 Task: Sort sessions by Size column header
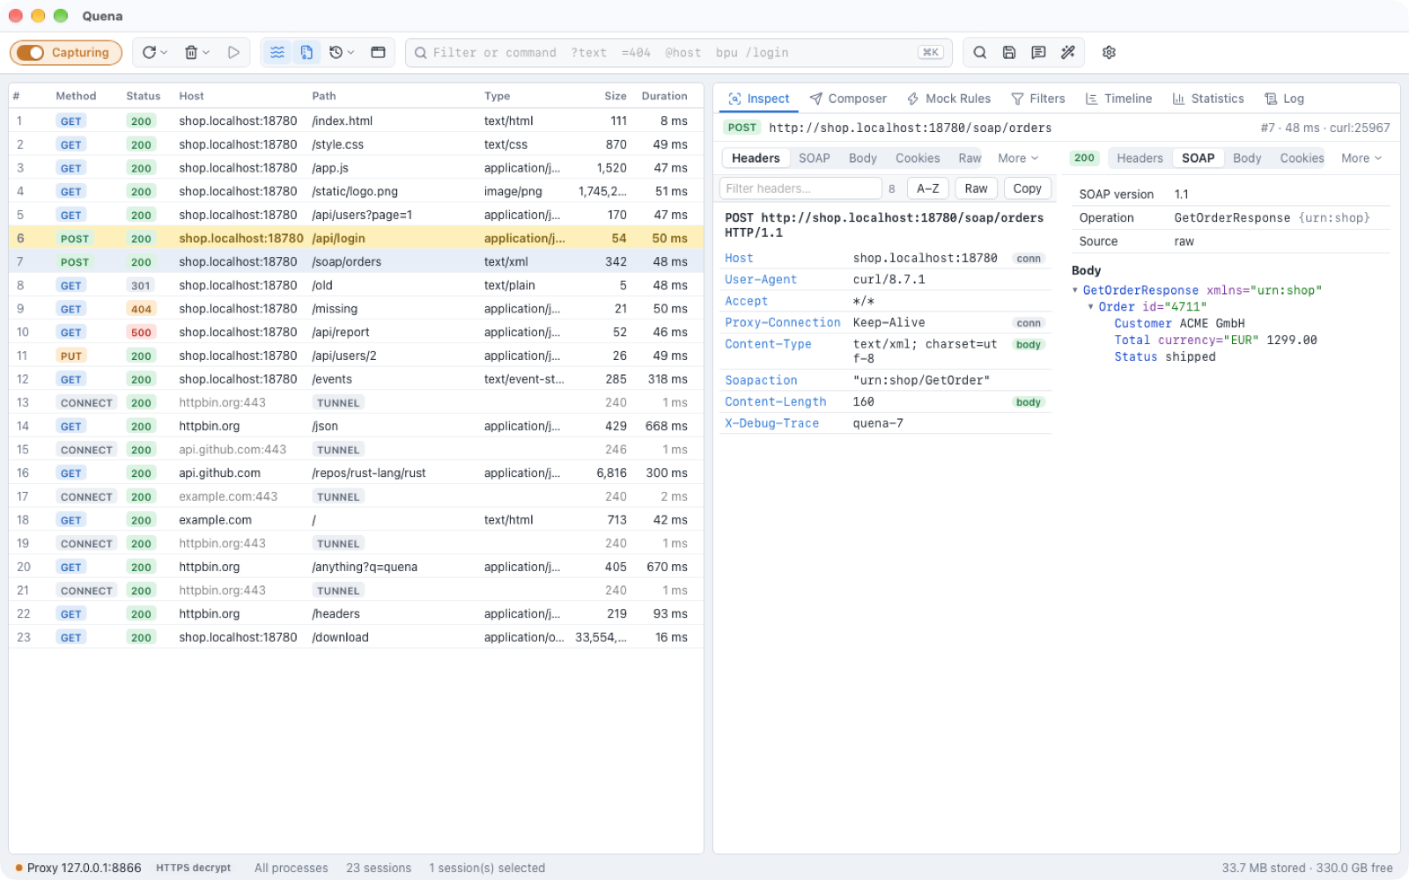point(616,96)
